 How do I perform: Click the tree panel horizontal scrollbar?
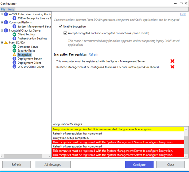pyautogui.click(x=25, y=156)
